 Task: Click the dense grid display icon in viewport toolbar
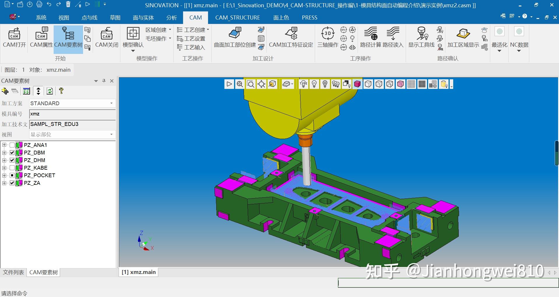[x=422, y=84]
